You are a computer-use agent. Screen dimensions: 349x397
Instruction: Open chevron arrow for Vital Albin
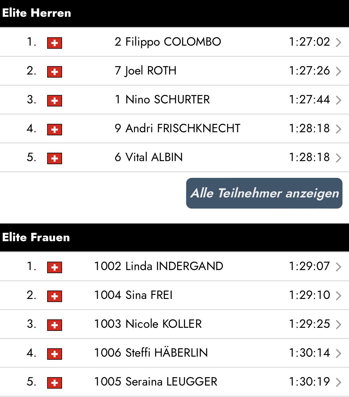tap(338, 158)
